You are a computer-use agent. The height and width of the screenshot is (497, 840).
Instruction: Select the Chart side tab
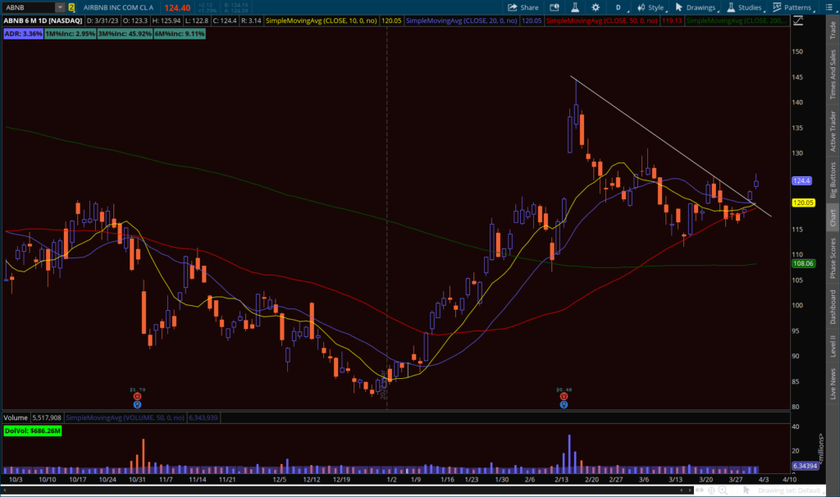pos(833,217)
